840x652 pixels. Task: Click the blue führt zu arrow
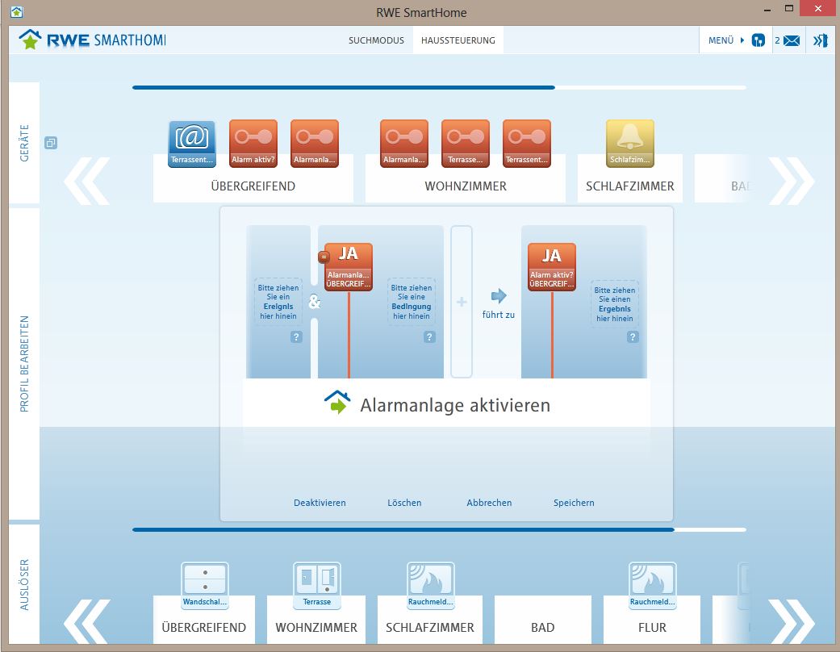coord(499,295)
